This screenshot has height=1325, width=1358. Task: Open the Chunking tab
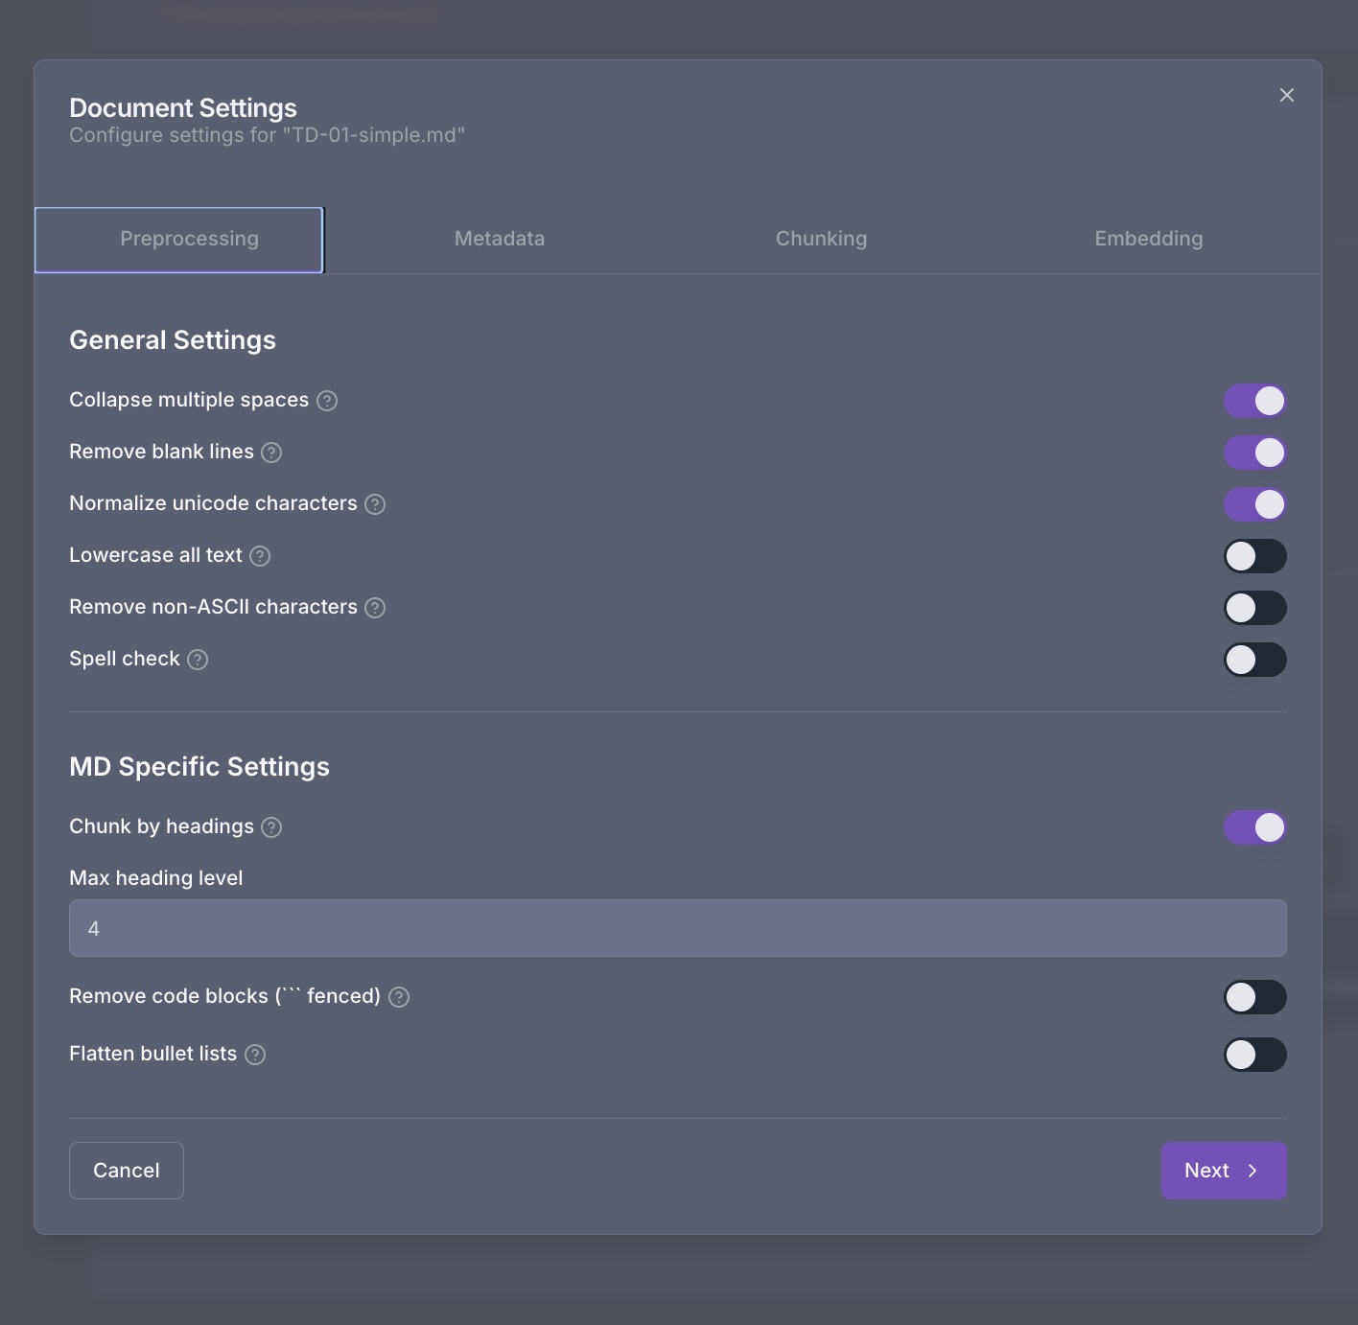pyautogui.click(x=821, y=239)
